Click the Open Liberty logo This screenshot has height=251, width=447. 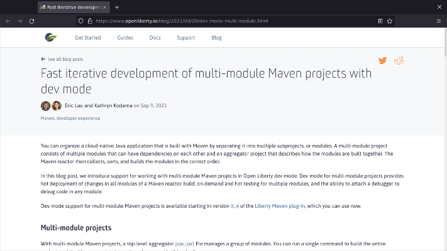[51, 38]
